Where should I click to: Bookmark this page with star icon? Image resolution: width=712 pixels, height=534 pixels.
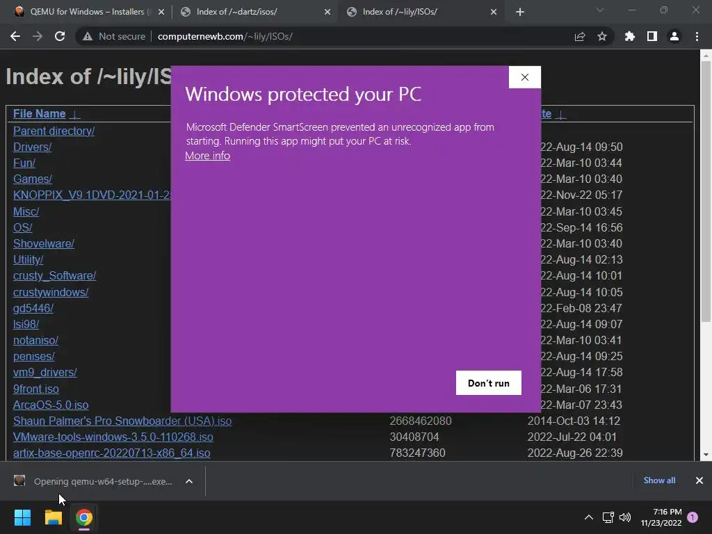[601, 36]
